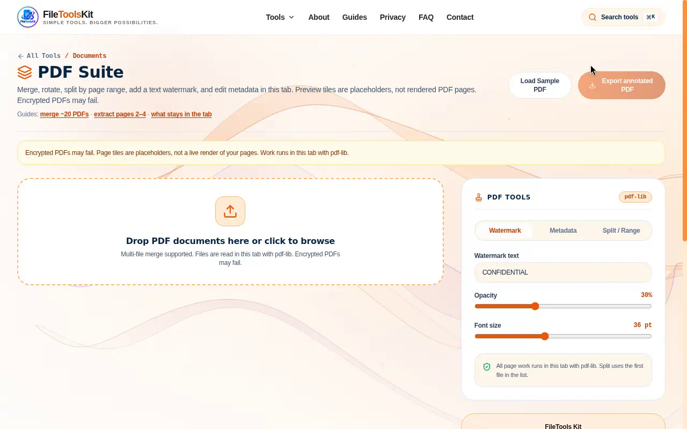This screenshot has height=429, width=687.
Task: Click the Font size slider handle
Action: point(545,336)
